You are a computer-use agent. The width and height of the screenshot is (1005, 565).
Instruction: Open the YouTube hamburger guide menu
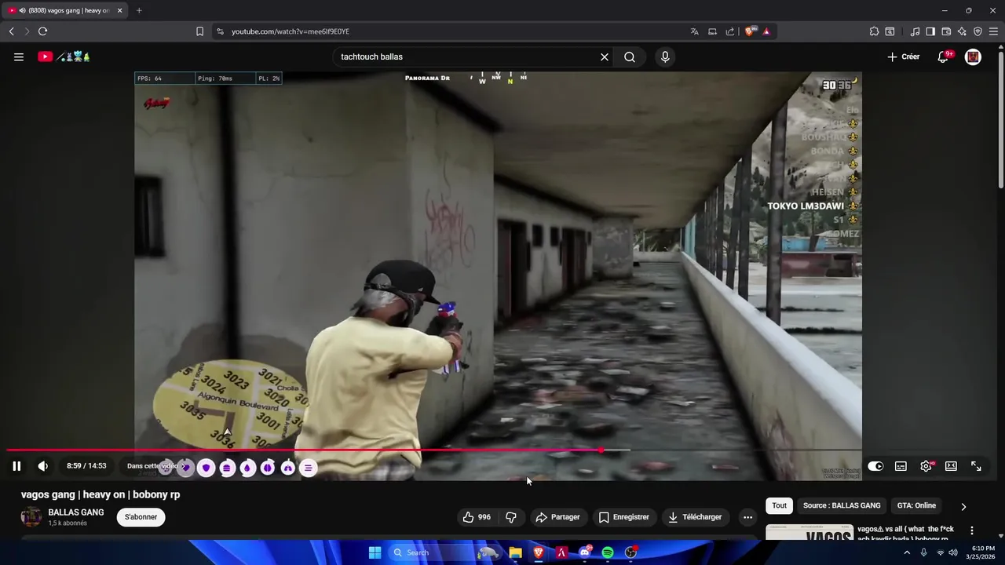point(19,56)
